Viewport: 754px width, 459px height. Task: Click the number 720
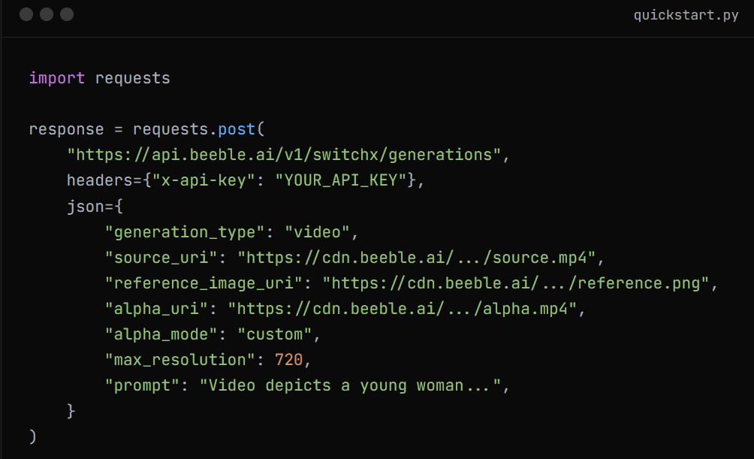point(289,359)
